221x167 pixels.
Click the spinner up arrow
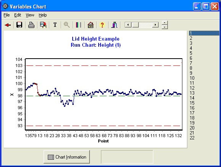point(165,23)
